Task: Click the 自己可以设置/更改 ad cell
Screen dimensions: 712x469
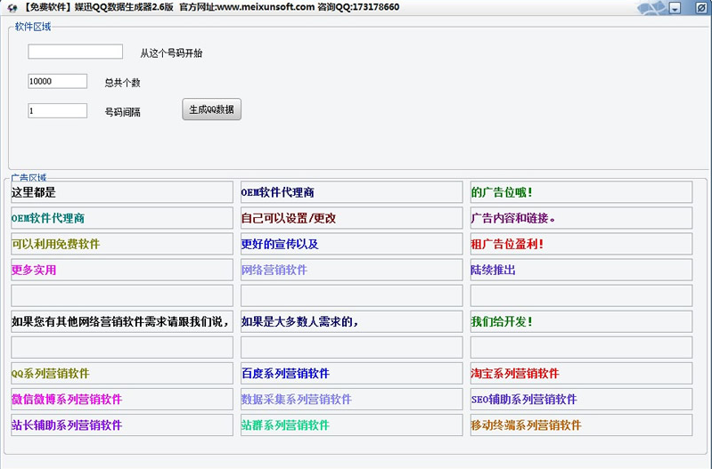Action: click(352, 218)
